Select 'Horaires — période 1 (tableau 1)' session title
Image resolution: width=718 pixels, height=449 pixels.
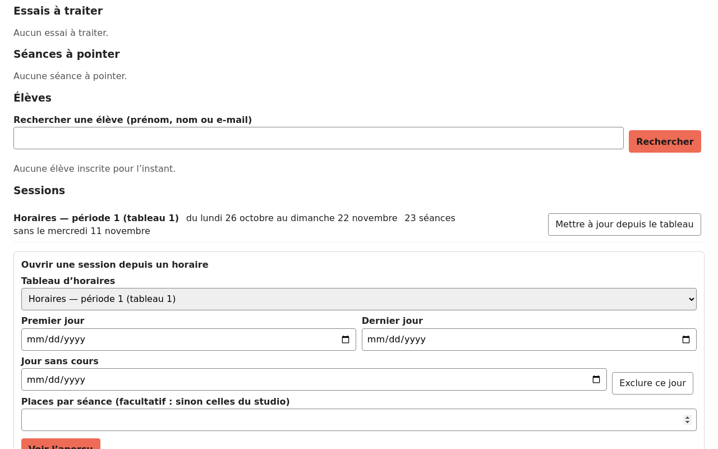click(x=96, y=218)
